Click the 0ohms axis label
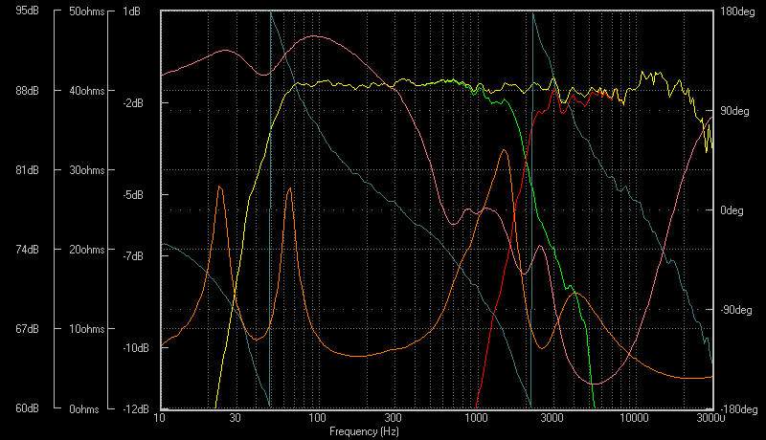 click(84, 409)
